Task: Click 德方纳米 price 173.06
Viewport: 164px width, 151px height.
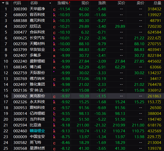Action: pos(83,79)
